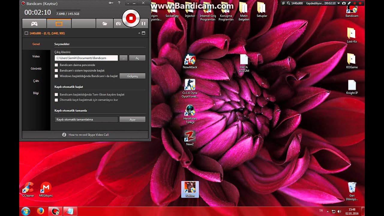The width and height of the screenshot is (384, 216).
Task: Open Bandicam help question mark
Action: point(119,3)
